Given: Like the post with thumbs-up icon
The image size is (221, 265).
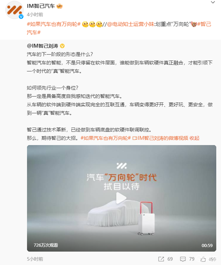Looking at the screenshot, I should [203, 259].
